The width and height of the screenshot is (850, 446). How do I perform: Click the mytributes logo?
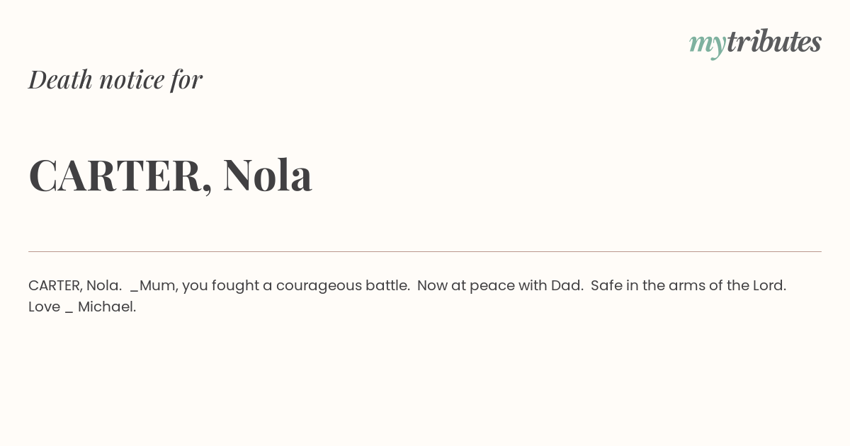(x=755, y=42)
